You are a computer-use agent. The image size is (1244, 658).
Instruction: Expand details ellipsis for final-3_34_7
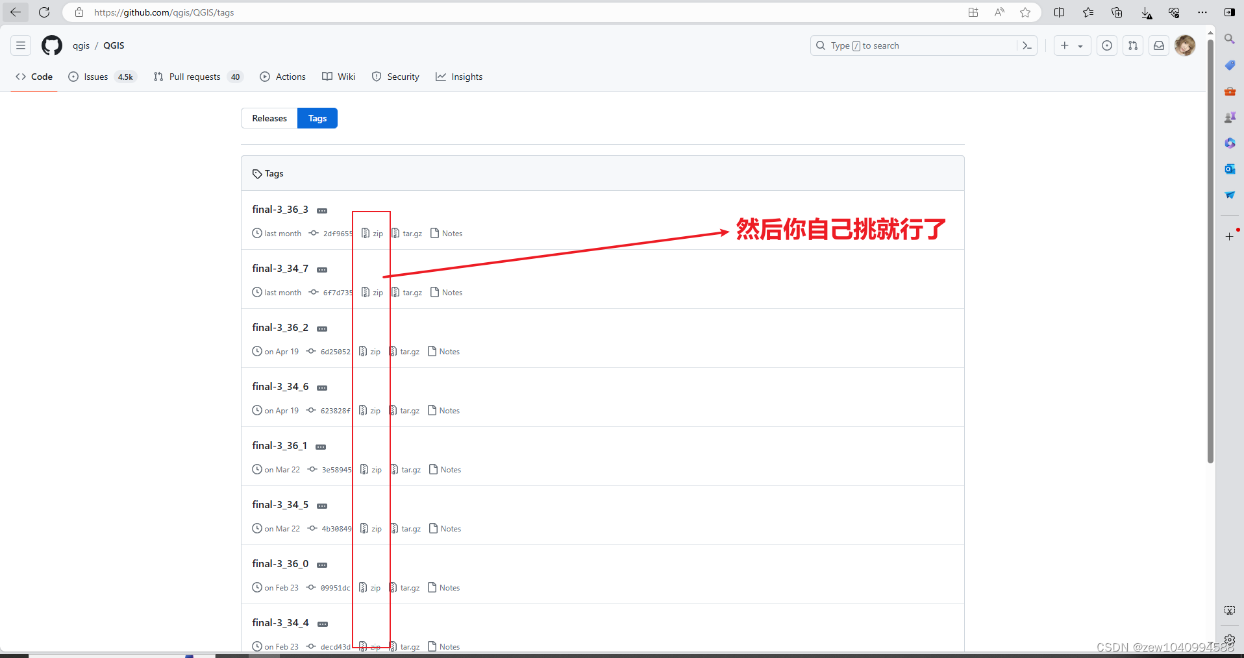(x=322, y=269)
